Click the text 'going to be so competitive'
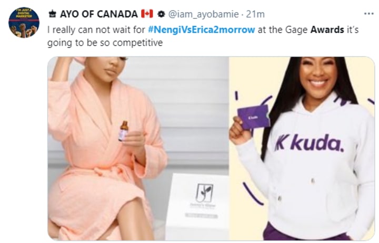Screen dimensions: 379x243 [105, 43]
